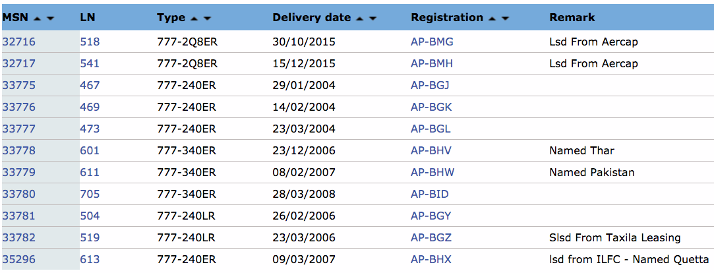Sort Delivery date ascending arrow
714x273 pixels.
pos(360,18)
